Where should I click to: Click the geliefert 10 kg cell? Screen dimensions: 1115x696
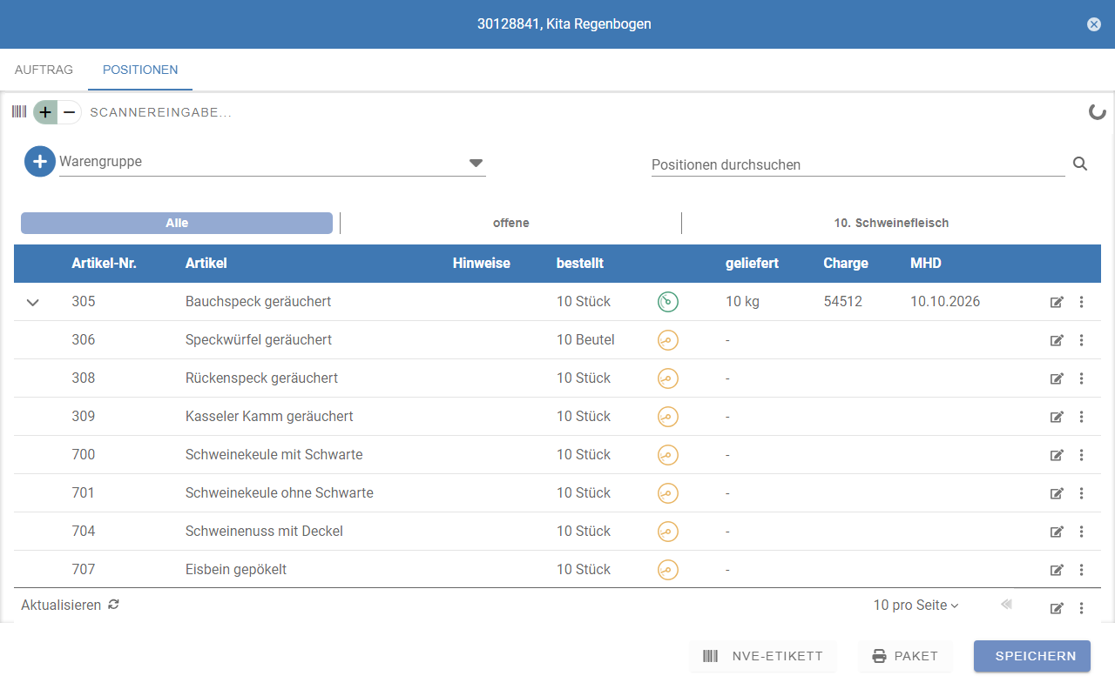tap(743, 302)
